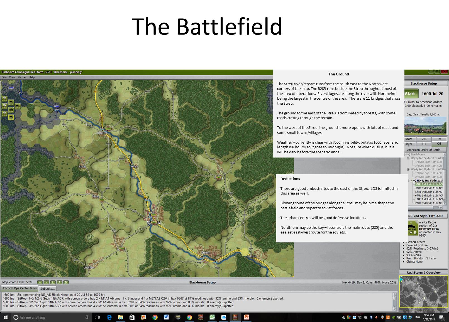Select 4/RR 2nd Sqdn 11th ACR in the tree
This screenshot has height=322, width=449.
pyautogui.click(x=429, y=188)
